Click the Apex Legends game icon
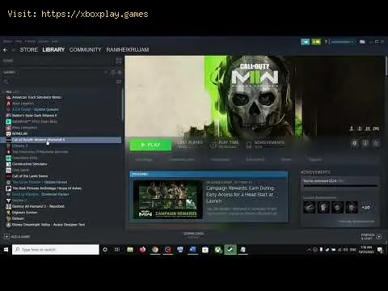Image resolution: width=388 pixels, height=291 pixels. pyautogui.click(x=9, y=103)
